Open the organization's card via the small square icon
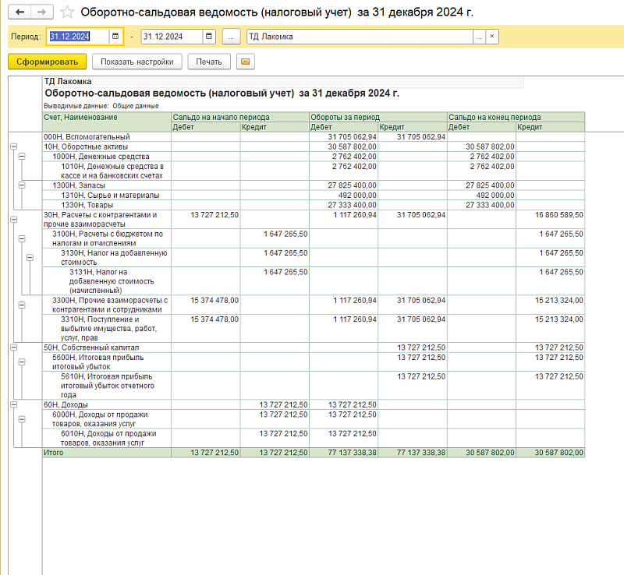Image resolution: width=624 pixels, height=575 pixels. tap(492, 37)
